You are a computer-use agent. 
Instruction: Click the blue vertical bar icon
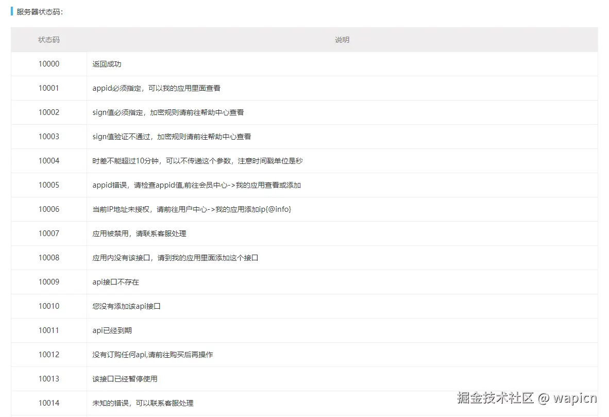12,12
